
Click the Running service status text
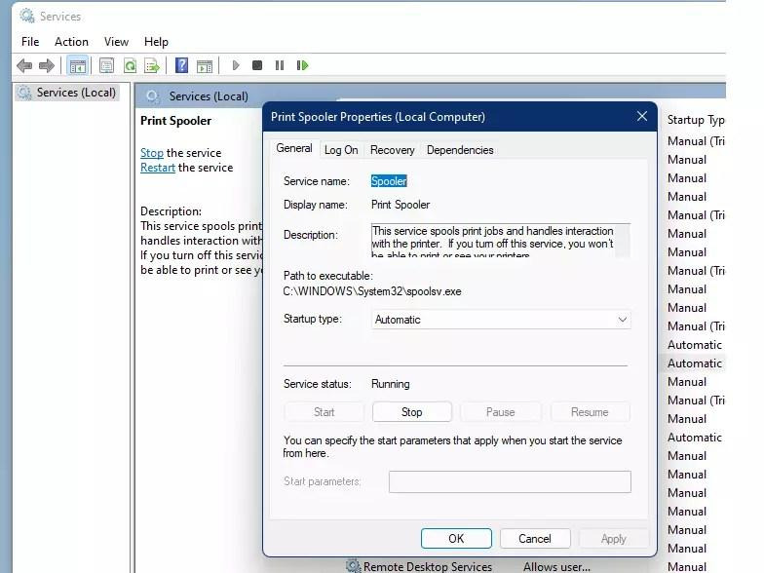tap(390, 384)
